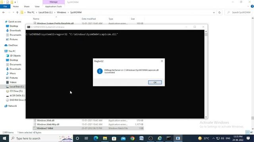Switch to the Home ribbon tab
This screenshot has width=254, height=142.
pyautogui.click(x=16, y=6)
